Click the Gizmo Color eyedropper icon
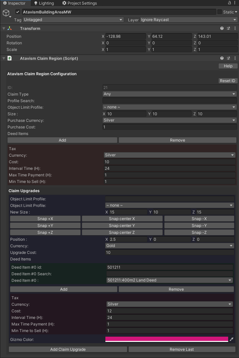 [x=231, y=339]
